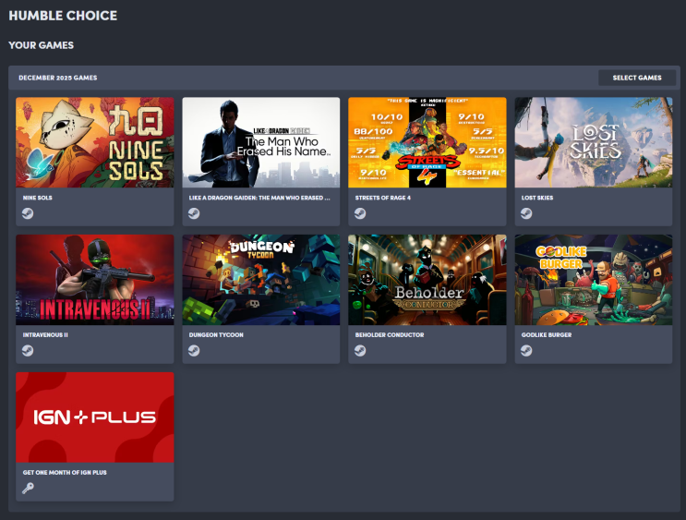Click the 'GET ONE MONTH OF IGN PLUS' label

point(65,473)
